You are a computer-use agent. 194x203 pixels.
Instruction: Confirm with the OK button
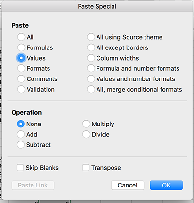[166, 185]
